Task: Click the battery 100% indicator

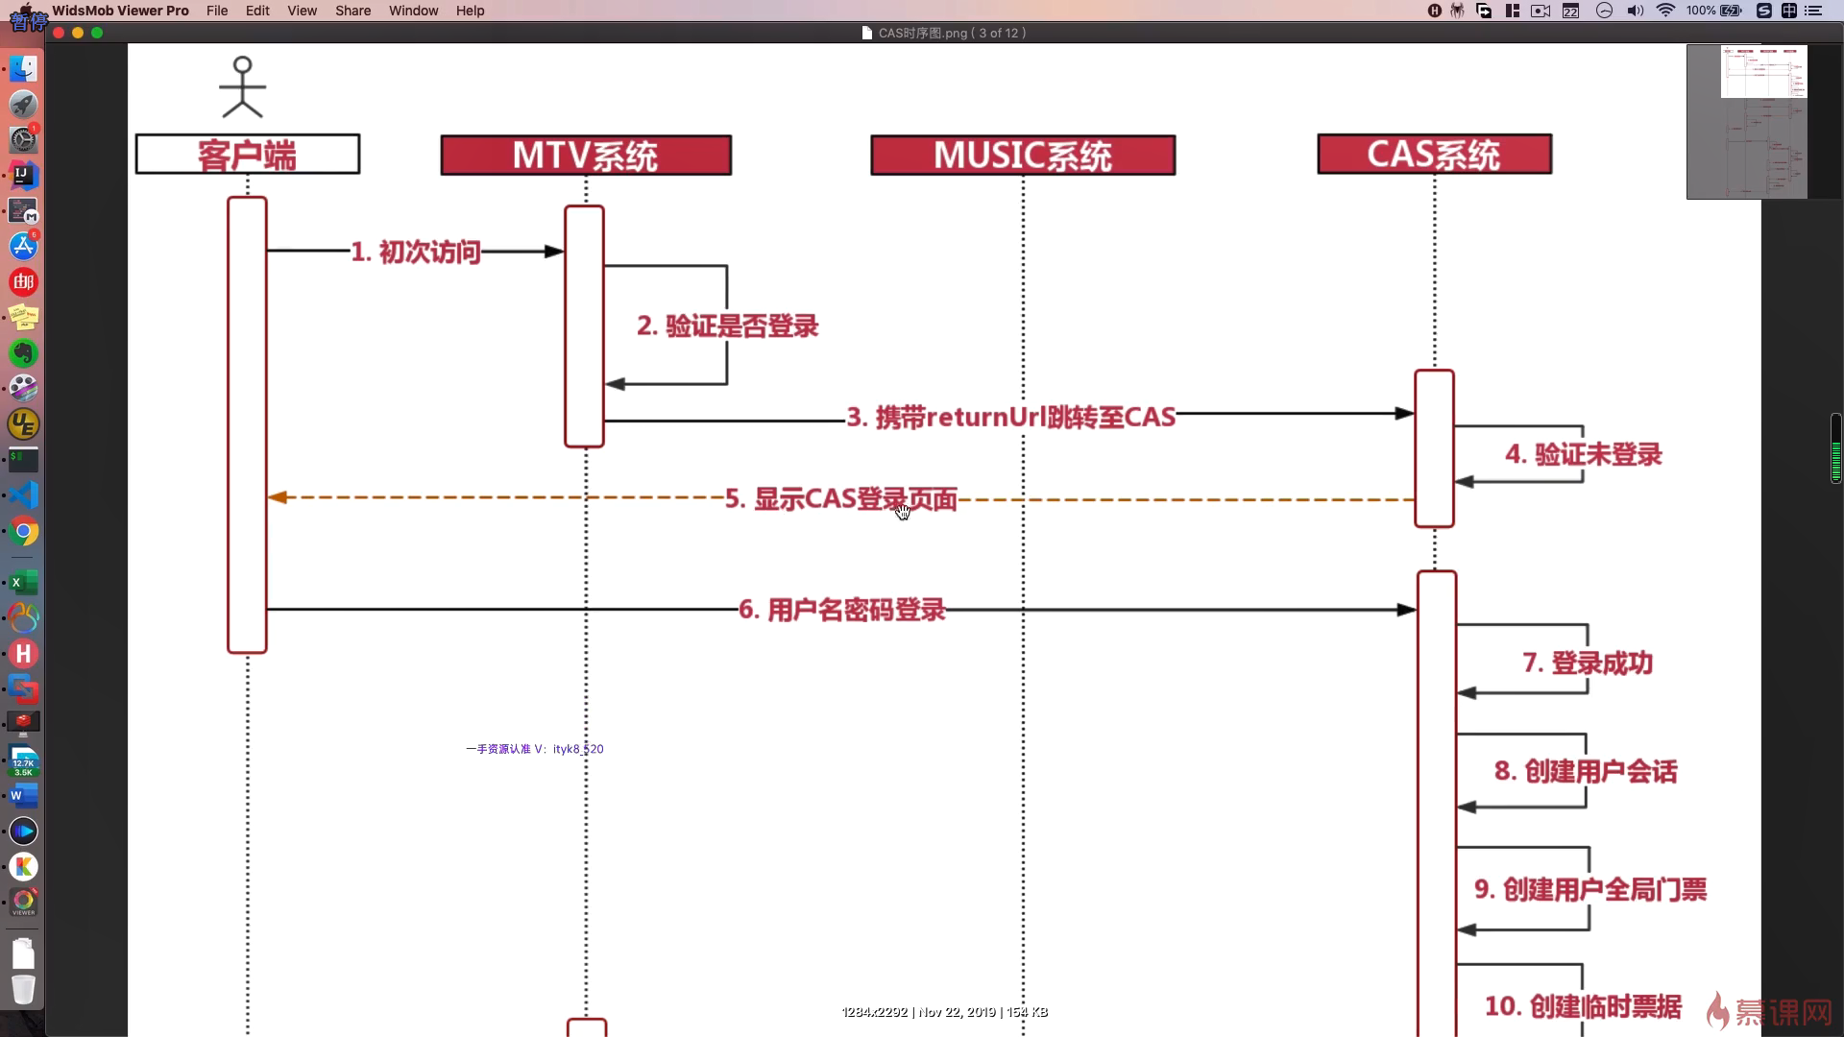Action: [1714, 11]
